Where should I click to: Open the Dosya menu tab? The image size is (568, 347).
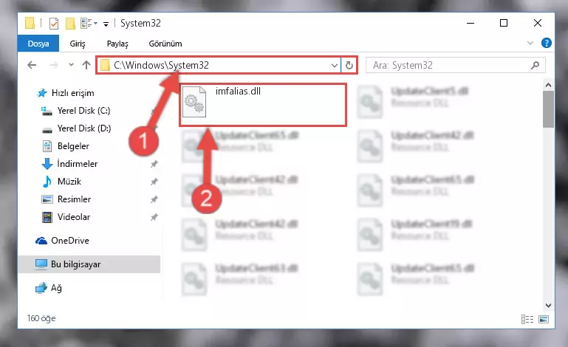pos(38,44)
